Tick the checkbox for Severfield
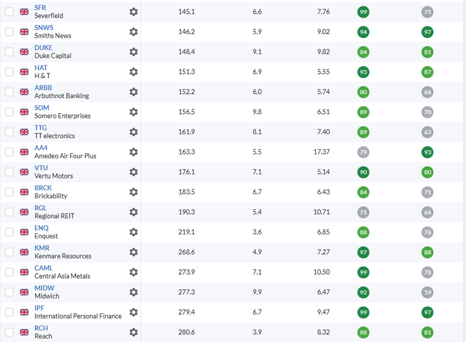 point(9,12)
